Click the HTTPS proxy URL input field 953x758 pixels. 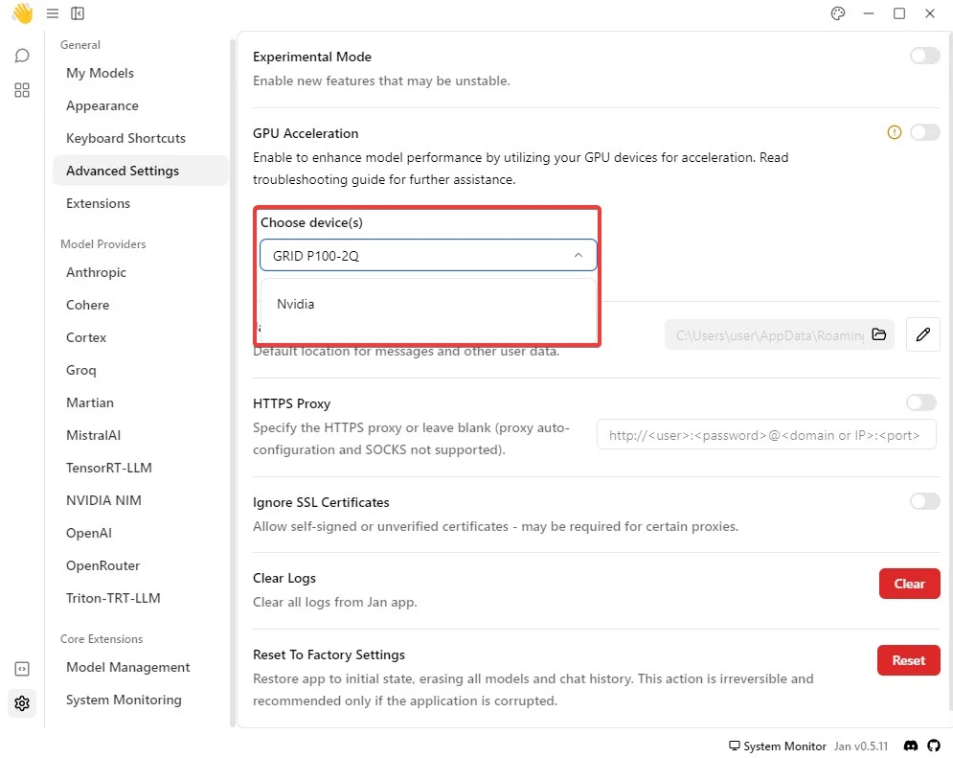(765, 435)
